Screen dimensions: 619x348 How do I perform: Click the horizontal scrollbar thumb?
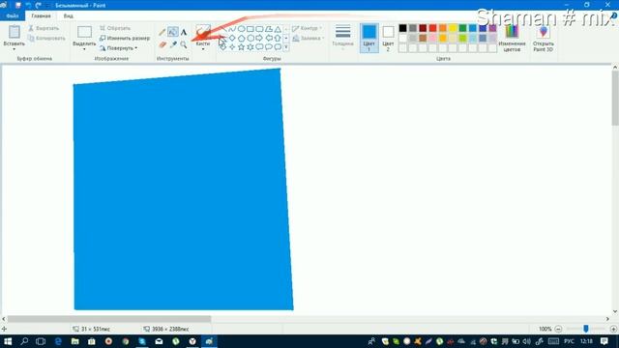point(109,319)
